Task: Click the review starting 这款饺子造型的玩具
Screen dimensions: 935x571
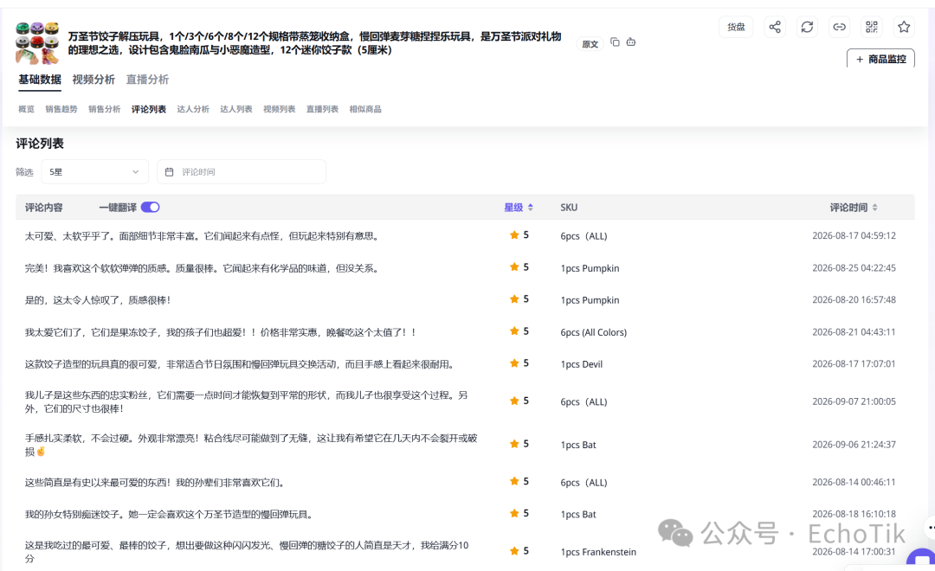Action: click(240, 364)
